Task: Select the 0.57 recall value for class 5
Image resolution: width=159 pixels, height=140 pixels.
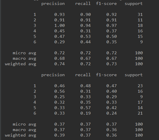Action: [86, 108]
